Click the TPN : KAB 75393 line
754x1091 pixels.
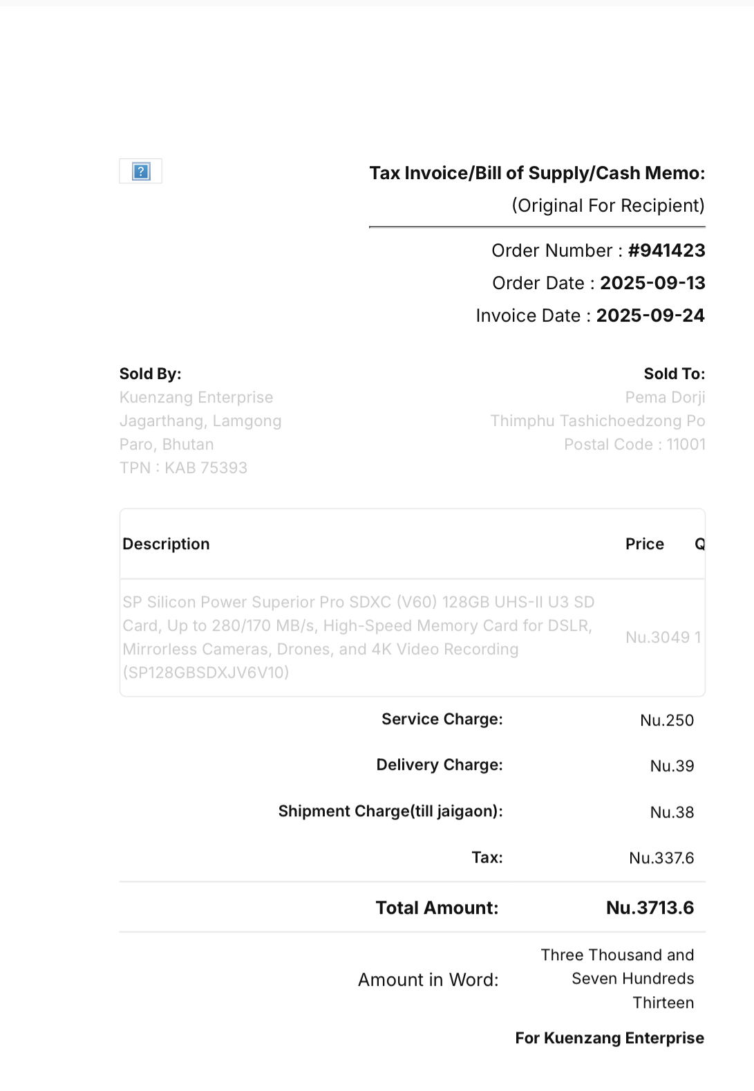pos(183,468)
